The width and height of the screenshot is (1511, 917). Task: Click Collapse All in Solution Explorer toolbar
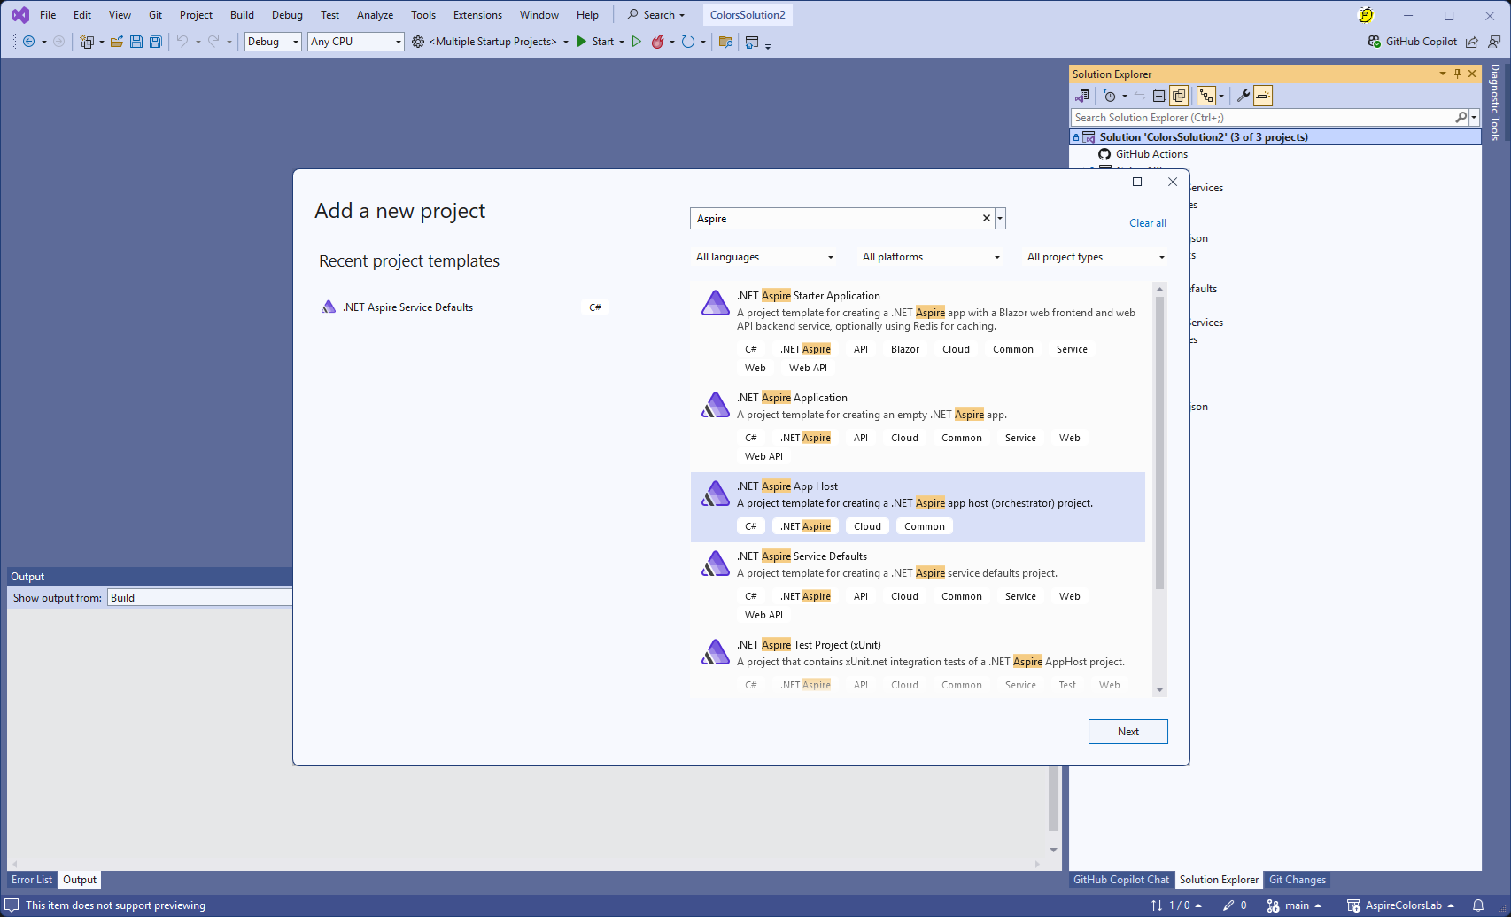click(1159, 96)
